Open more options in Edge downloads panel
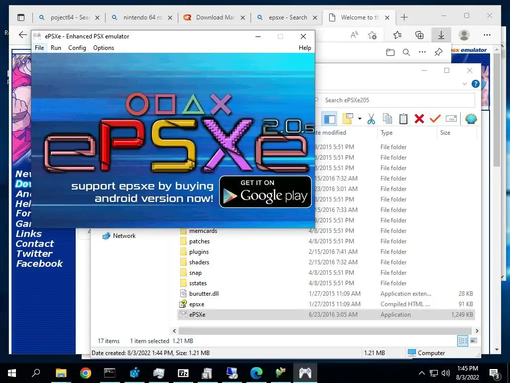This screenshot has width=510, height=383. click(x=422, y=52)
